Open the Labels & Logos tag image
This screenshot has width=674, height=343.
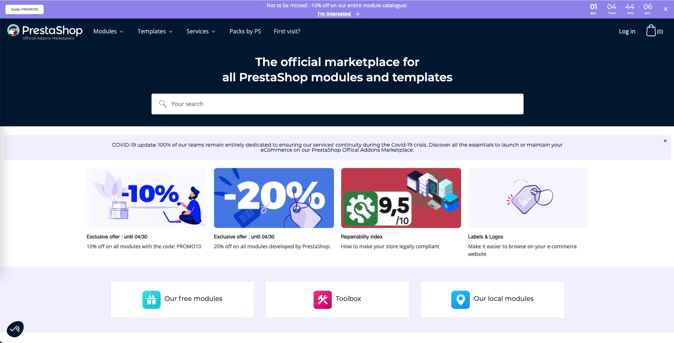(x=528, y=198)
